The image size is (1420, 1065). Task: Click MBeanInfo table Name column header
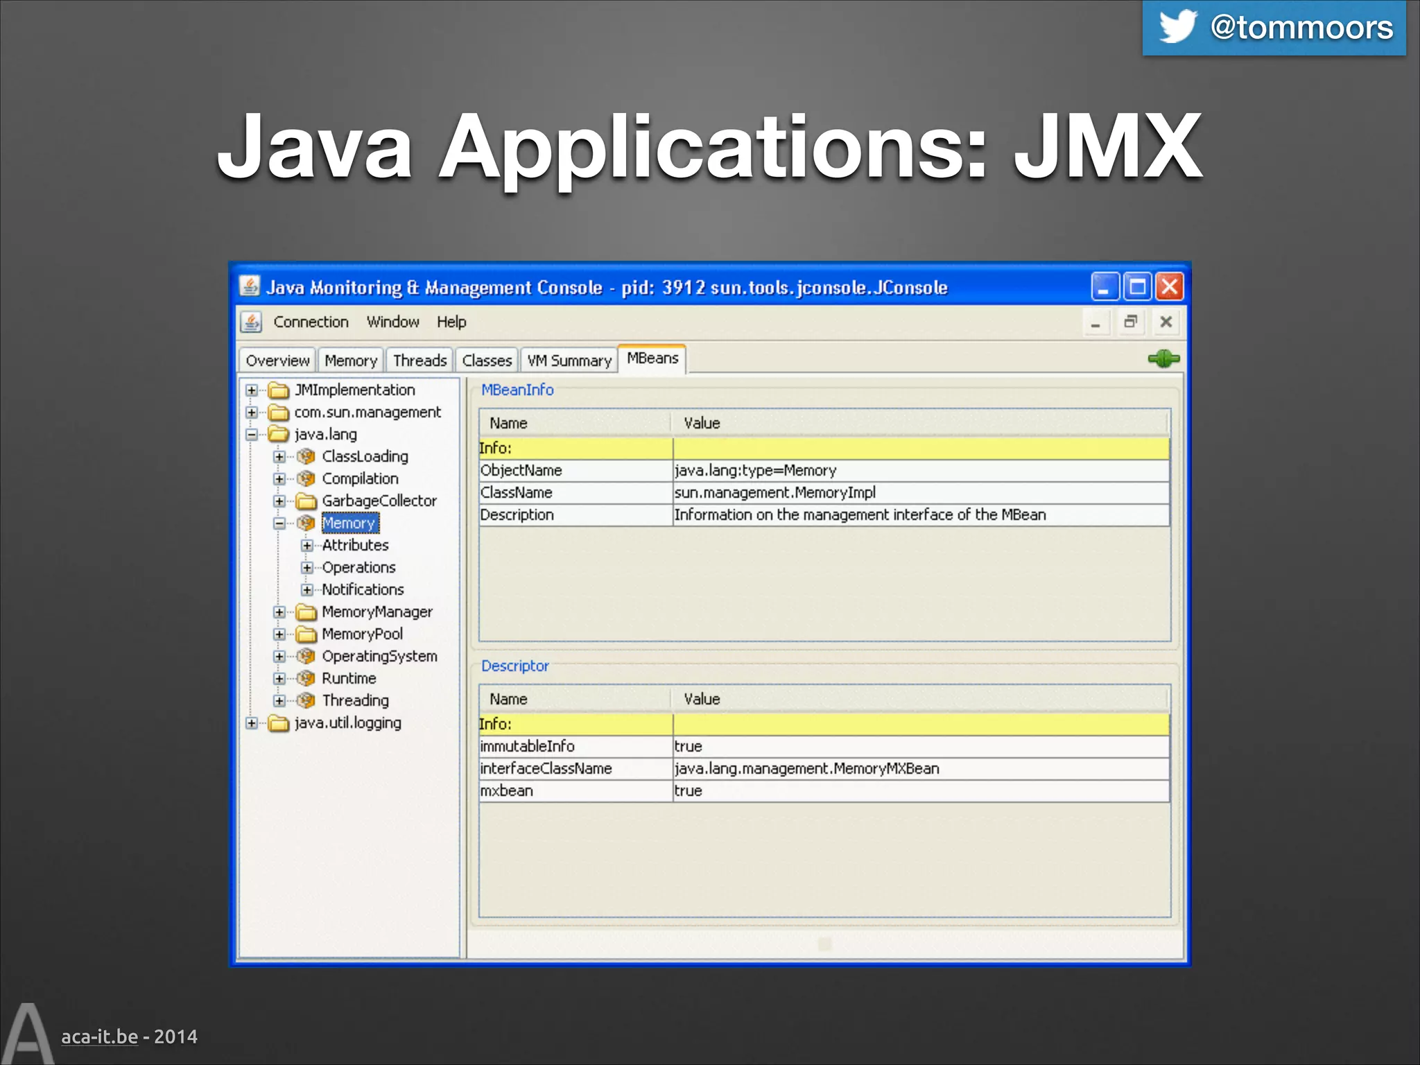pyautogui.click(x=575, y=423)
